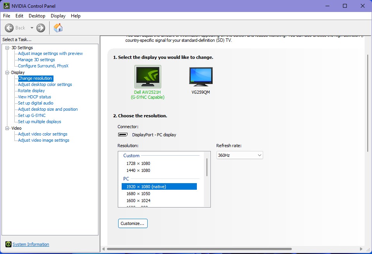372x254 pixels.
Task: Collapse the Video tree node
Action: click(x=7, y=128)
